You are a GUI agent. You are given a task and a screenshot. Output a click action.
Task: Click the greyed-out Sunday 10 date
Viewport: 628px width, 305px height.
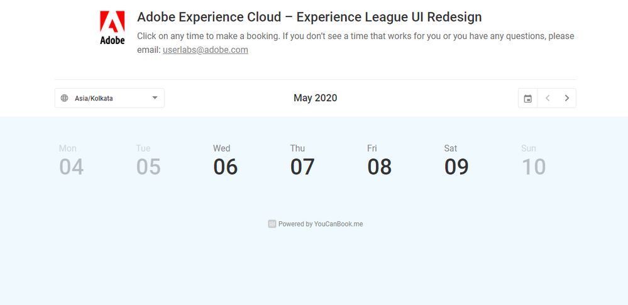pyautogui.click(x=533, y=161)
